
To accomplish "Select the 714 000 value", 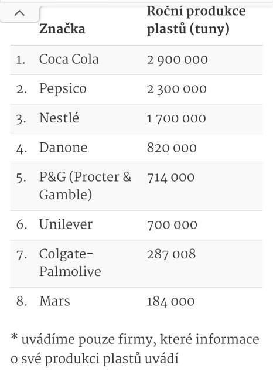I will coord(170,178).
